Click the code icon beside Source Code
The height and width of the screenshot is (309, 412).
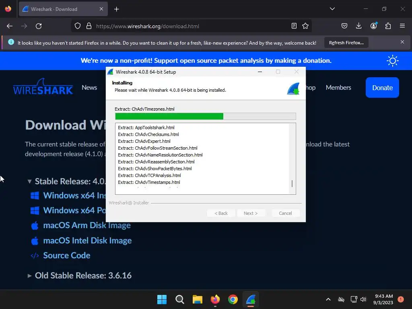point(35,255)
